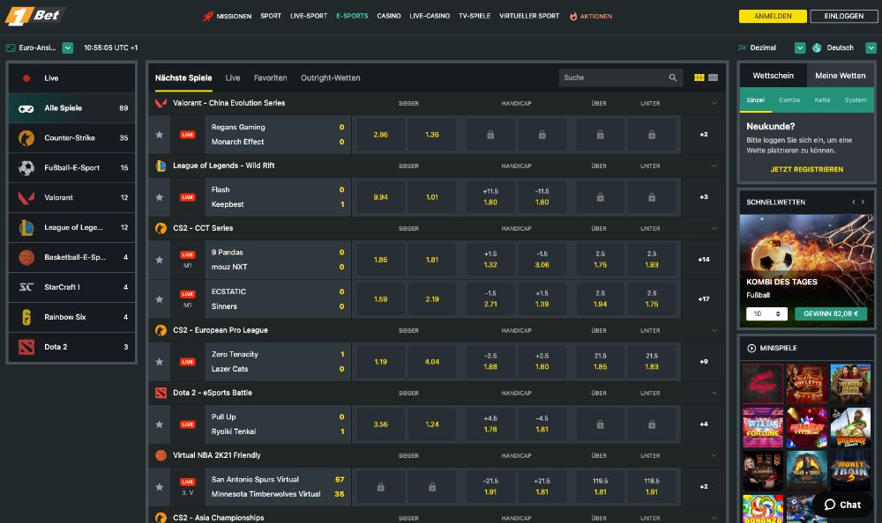Switch to grid layout view icon

click(x=699, y=77)
